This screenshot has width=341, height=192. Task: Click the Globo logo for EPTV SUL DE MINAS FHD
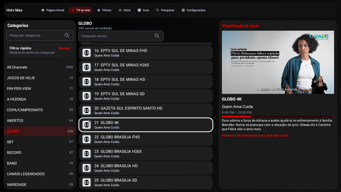[x=87, y=53]
